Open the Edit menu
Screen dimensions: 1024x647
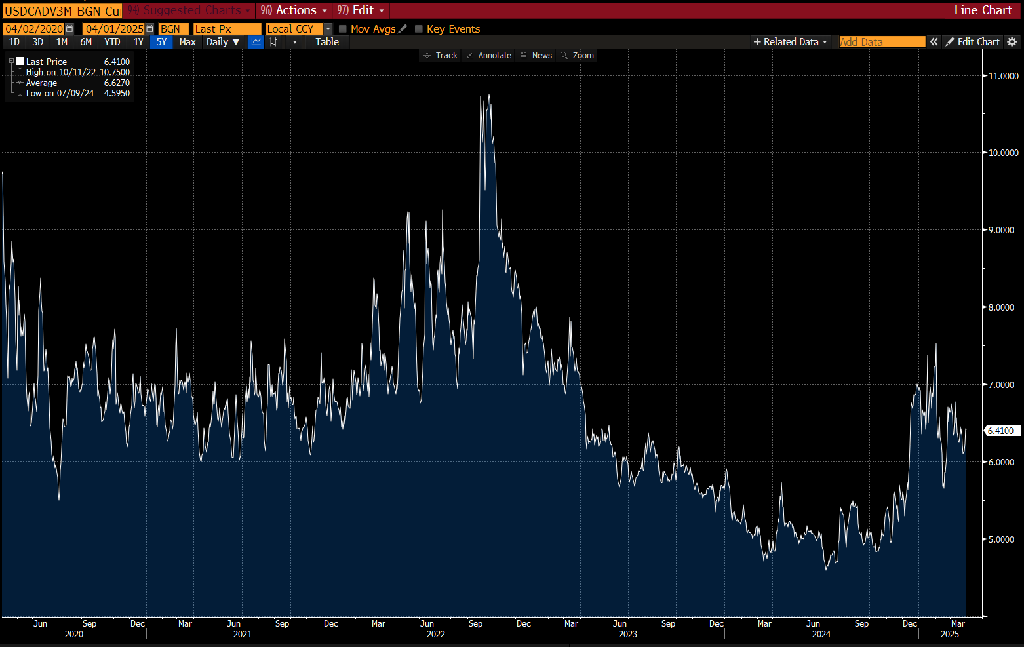tap(361, 10)
